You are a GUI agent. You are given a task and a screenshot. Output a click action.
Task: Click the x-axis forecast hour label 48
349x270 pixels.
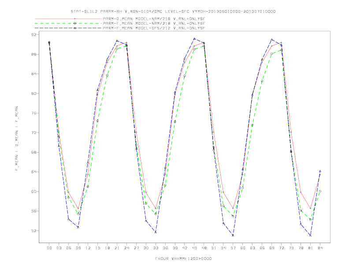(204, 248)
